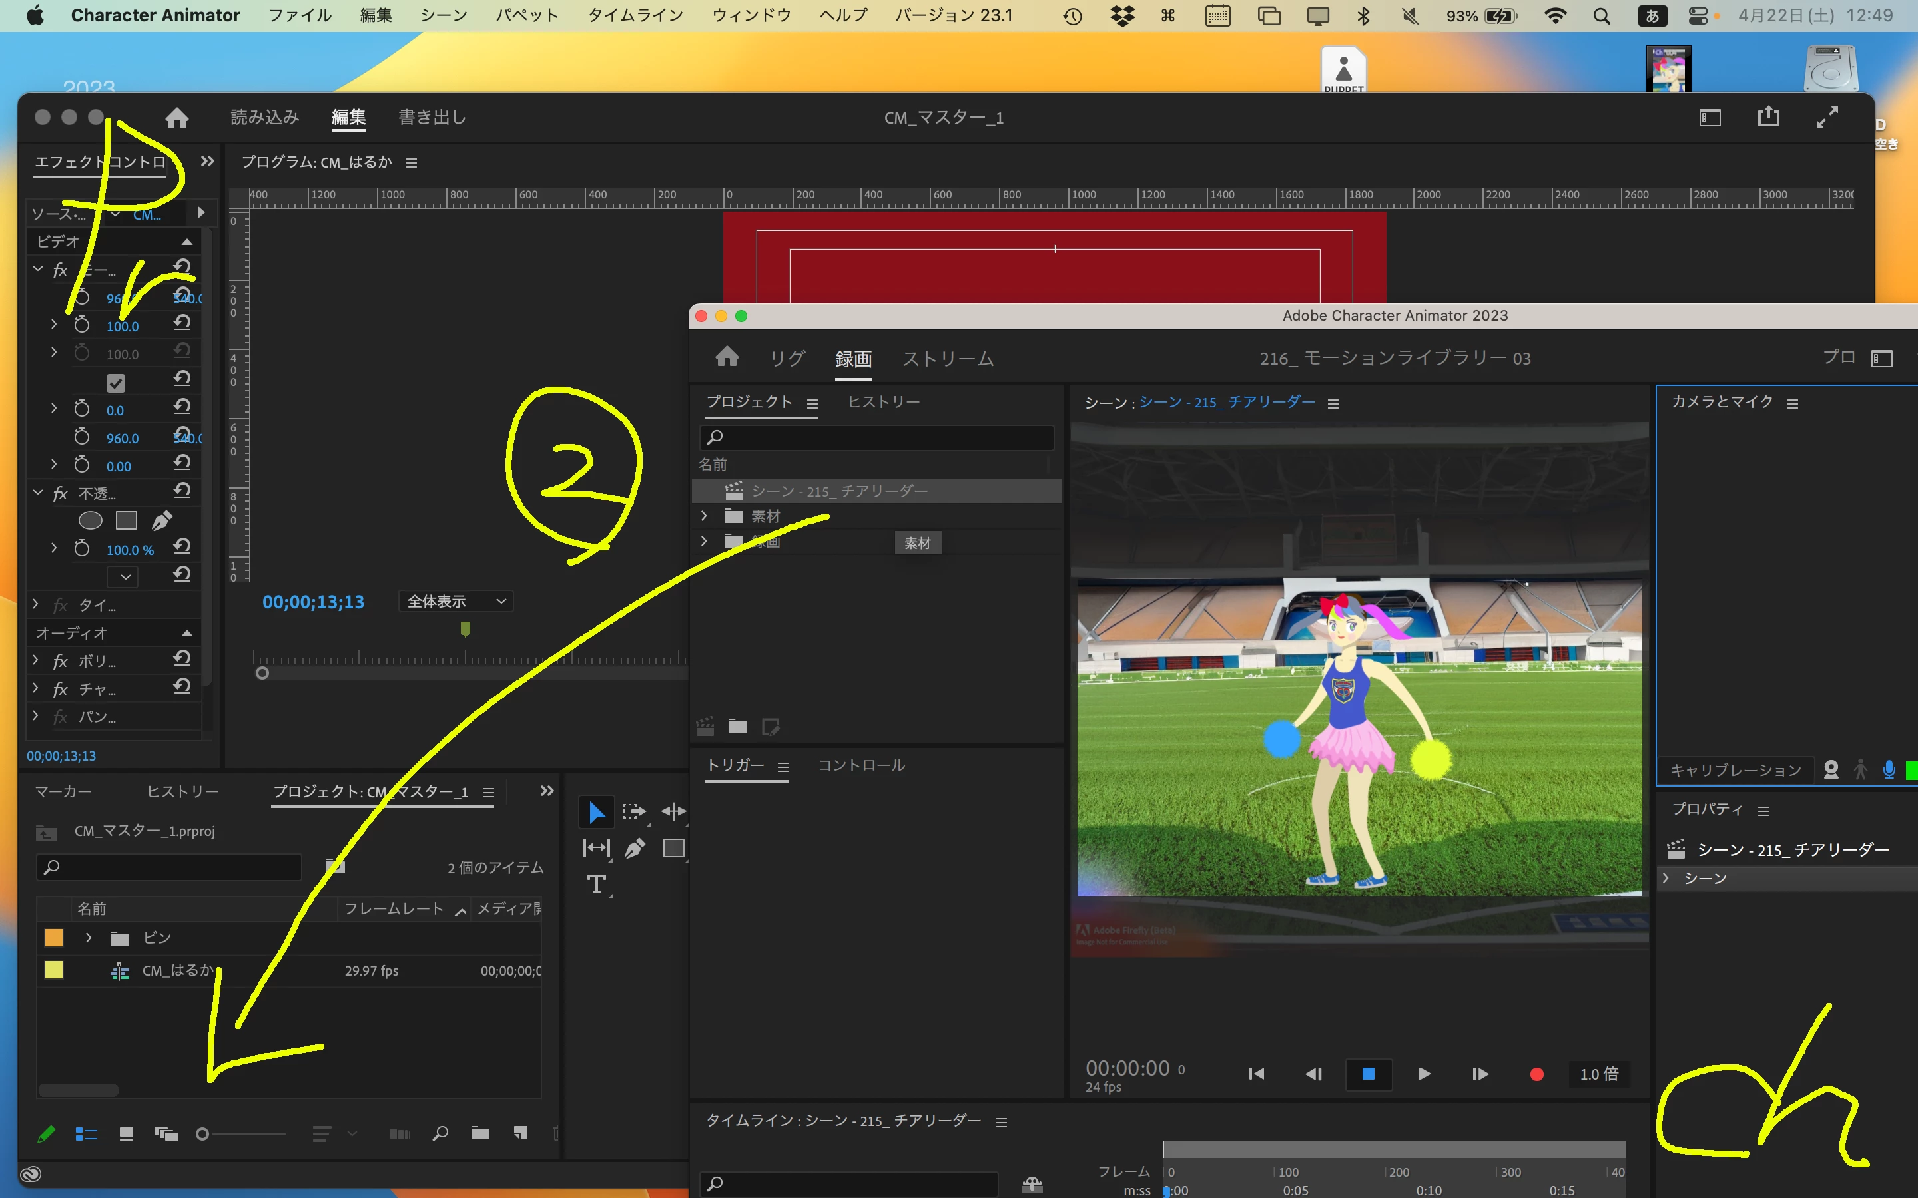Expand the シーン properties section
This screenshot has height=1198, width=1918.
[x=1666, y=878]
